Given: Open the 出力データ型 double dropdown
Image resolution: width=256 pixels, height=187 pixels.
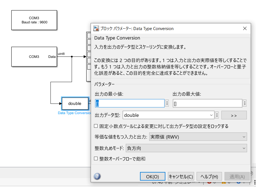Looking at the screenshot, I should pyautogui.click(x=168, y=115).
